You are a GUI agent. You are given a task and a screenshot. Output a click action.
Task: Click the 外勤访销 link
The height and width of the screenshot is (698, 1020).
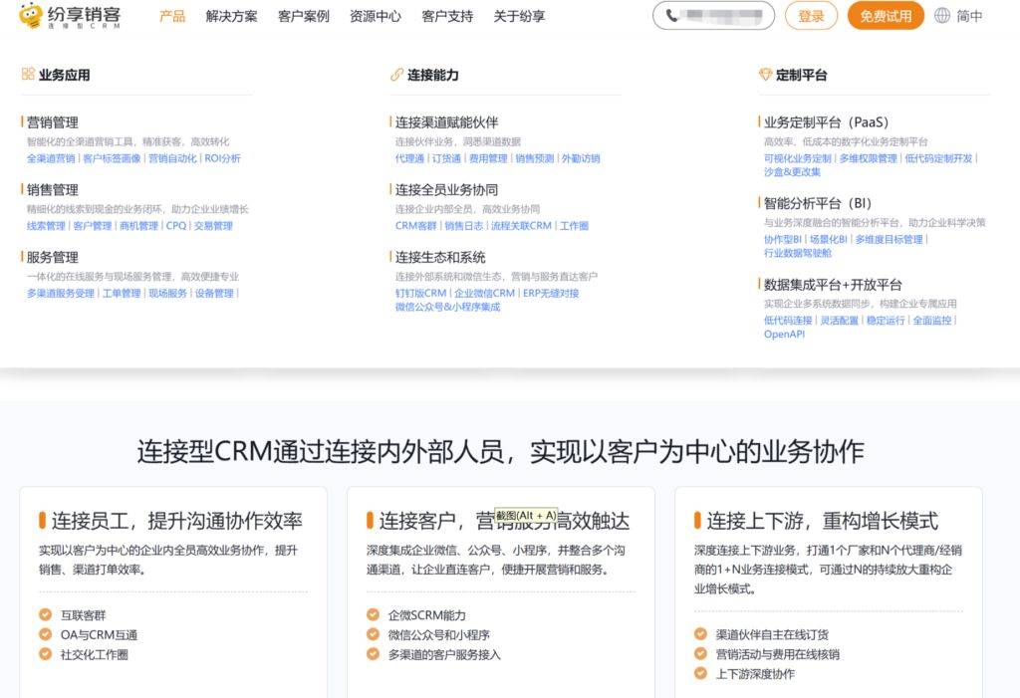[581, 158]
